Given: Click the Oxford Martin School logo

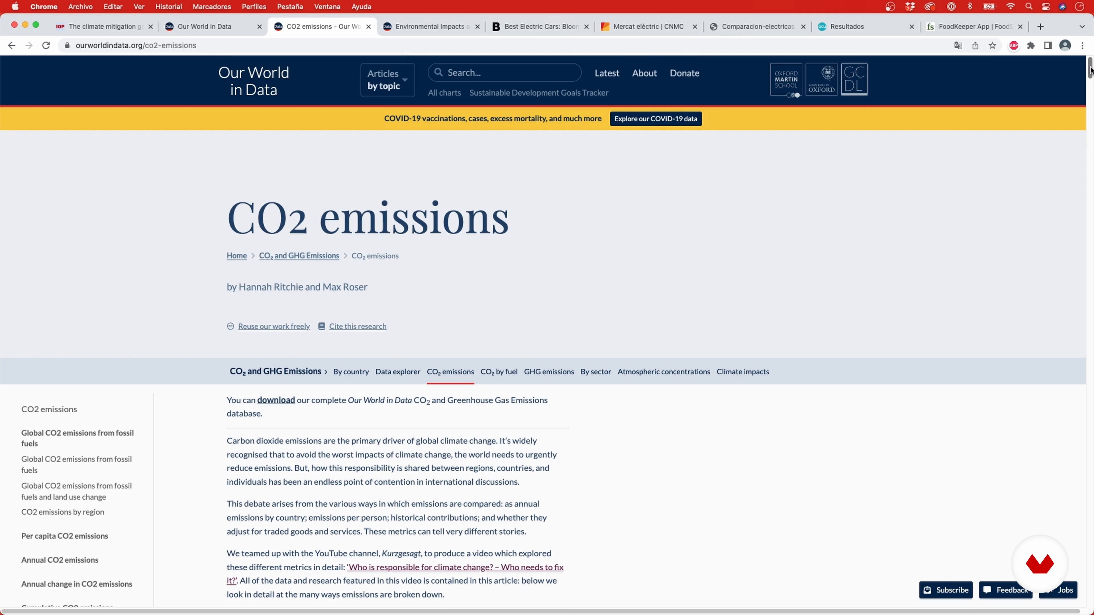Looking at the screenshot, I should click(786, 80).
